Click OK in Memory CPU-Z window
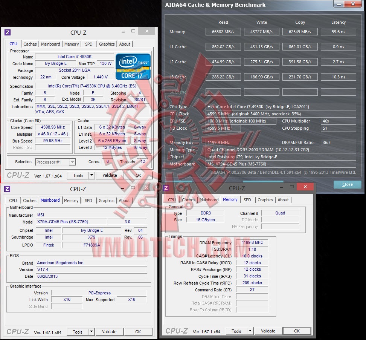 (x=297, y=331)
